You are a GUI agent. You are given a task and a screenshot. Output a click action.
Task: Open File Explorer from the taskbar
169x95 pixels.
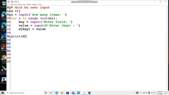click(62, 93)
